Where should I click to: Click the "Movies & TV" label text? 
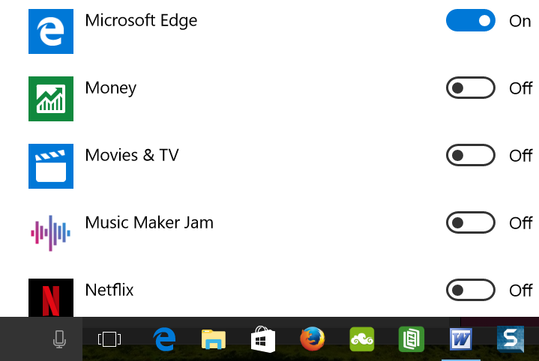tap(132, 155)
